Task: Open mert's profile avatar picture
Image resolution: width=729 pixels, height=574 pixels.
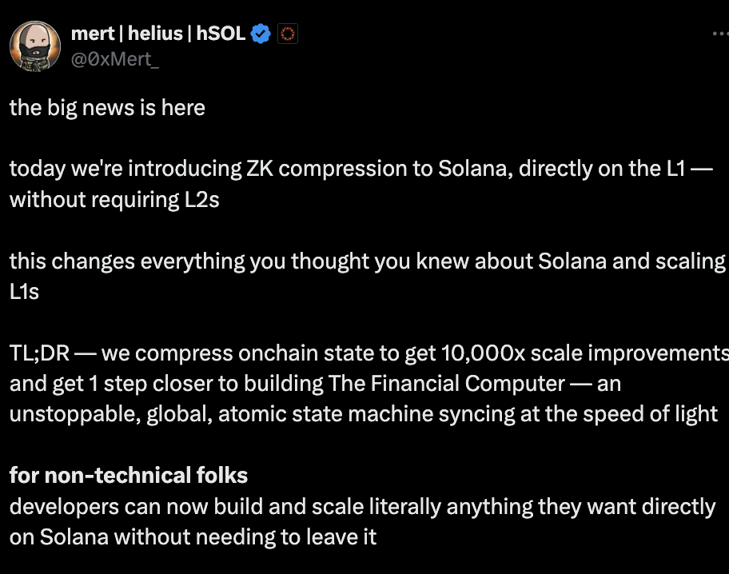Action: pos(35,46)
